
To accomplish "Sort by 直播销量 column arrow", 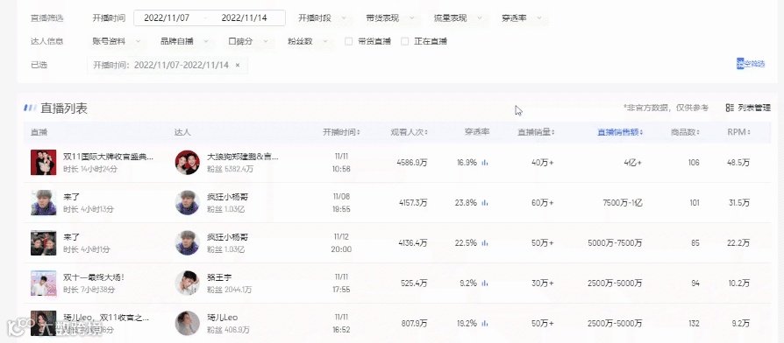I will tap(553, 133).
